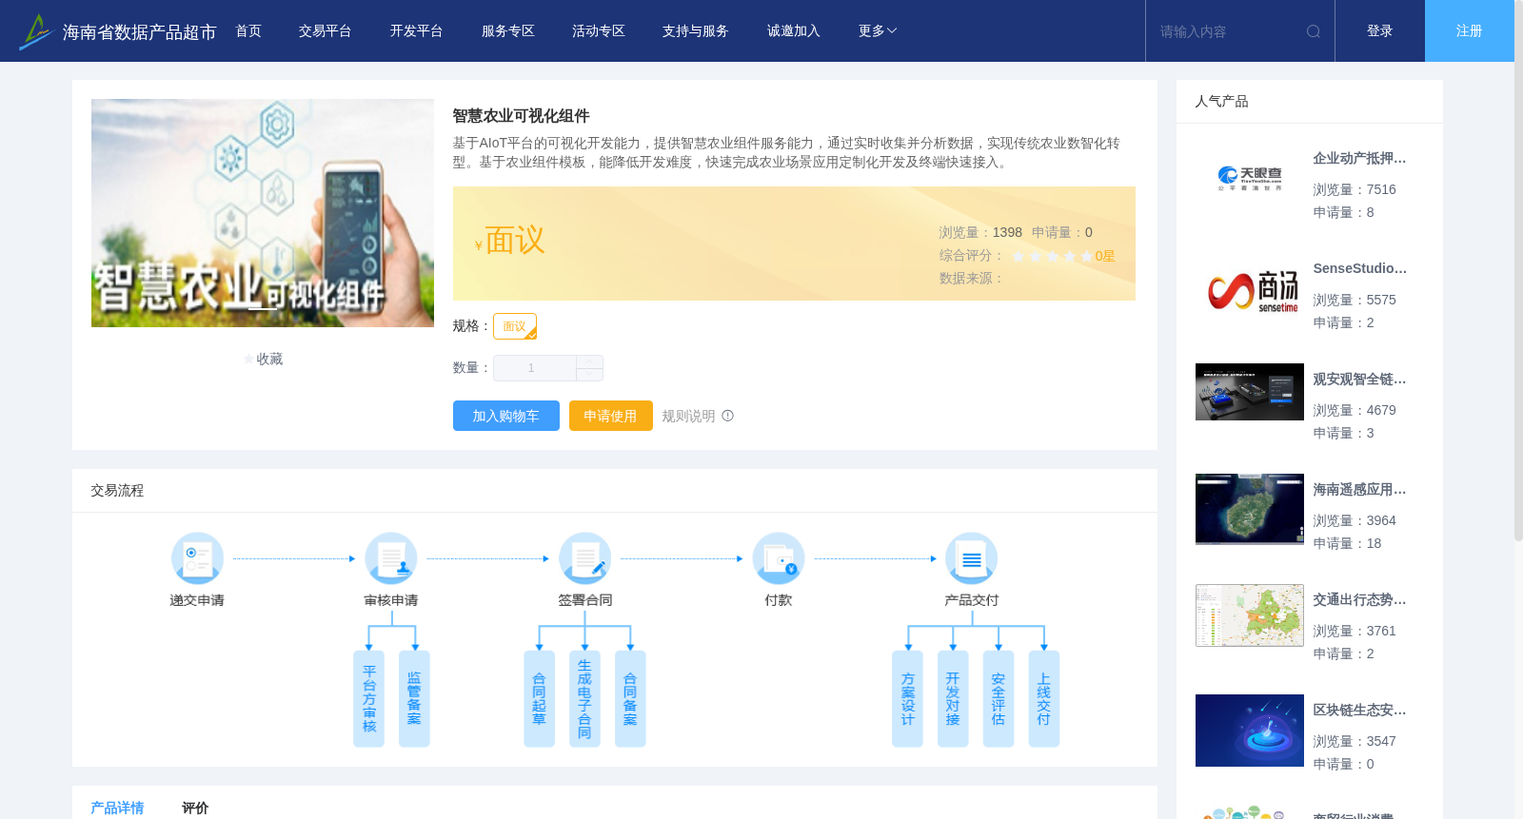Viewport: 1523px width, 819px height.
Task: Click the 生成电子合同 sub-step box
Action: click(x=584, y=699)
